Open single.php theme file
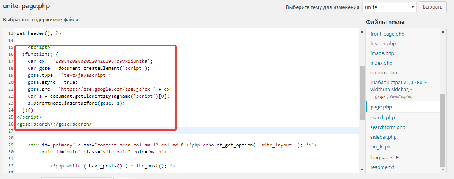Screen dimensions: 454x179 coord(382,147)
